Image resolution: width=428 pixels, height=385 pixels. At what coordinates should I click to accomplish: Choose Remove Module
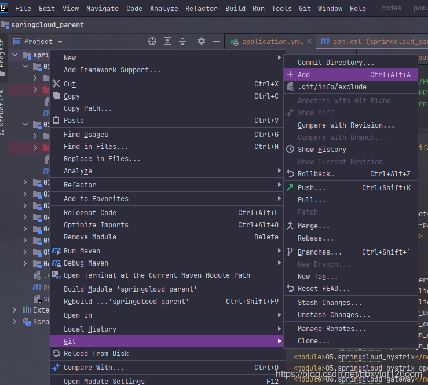tap(166, 237)
